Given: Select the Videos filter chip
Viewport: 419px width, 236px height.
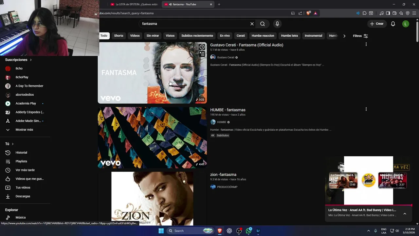Looking at the screenshot, I should pyautogui.click(x=135, y=36).
